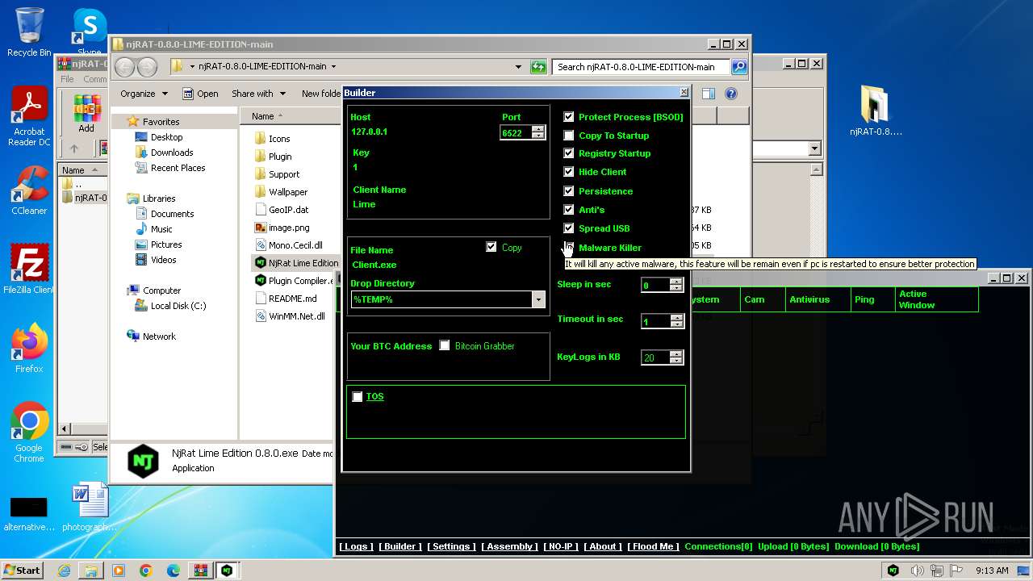Screen dimensions: 1033x581
Task: Open the photograph Word document icon
Action: tap(89, 507)
